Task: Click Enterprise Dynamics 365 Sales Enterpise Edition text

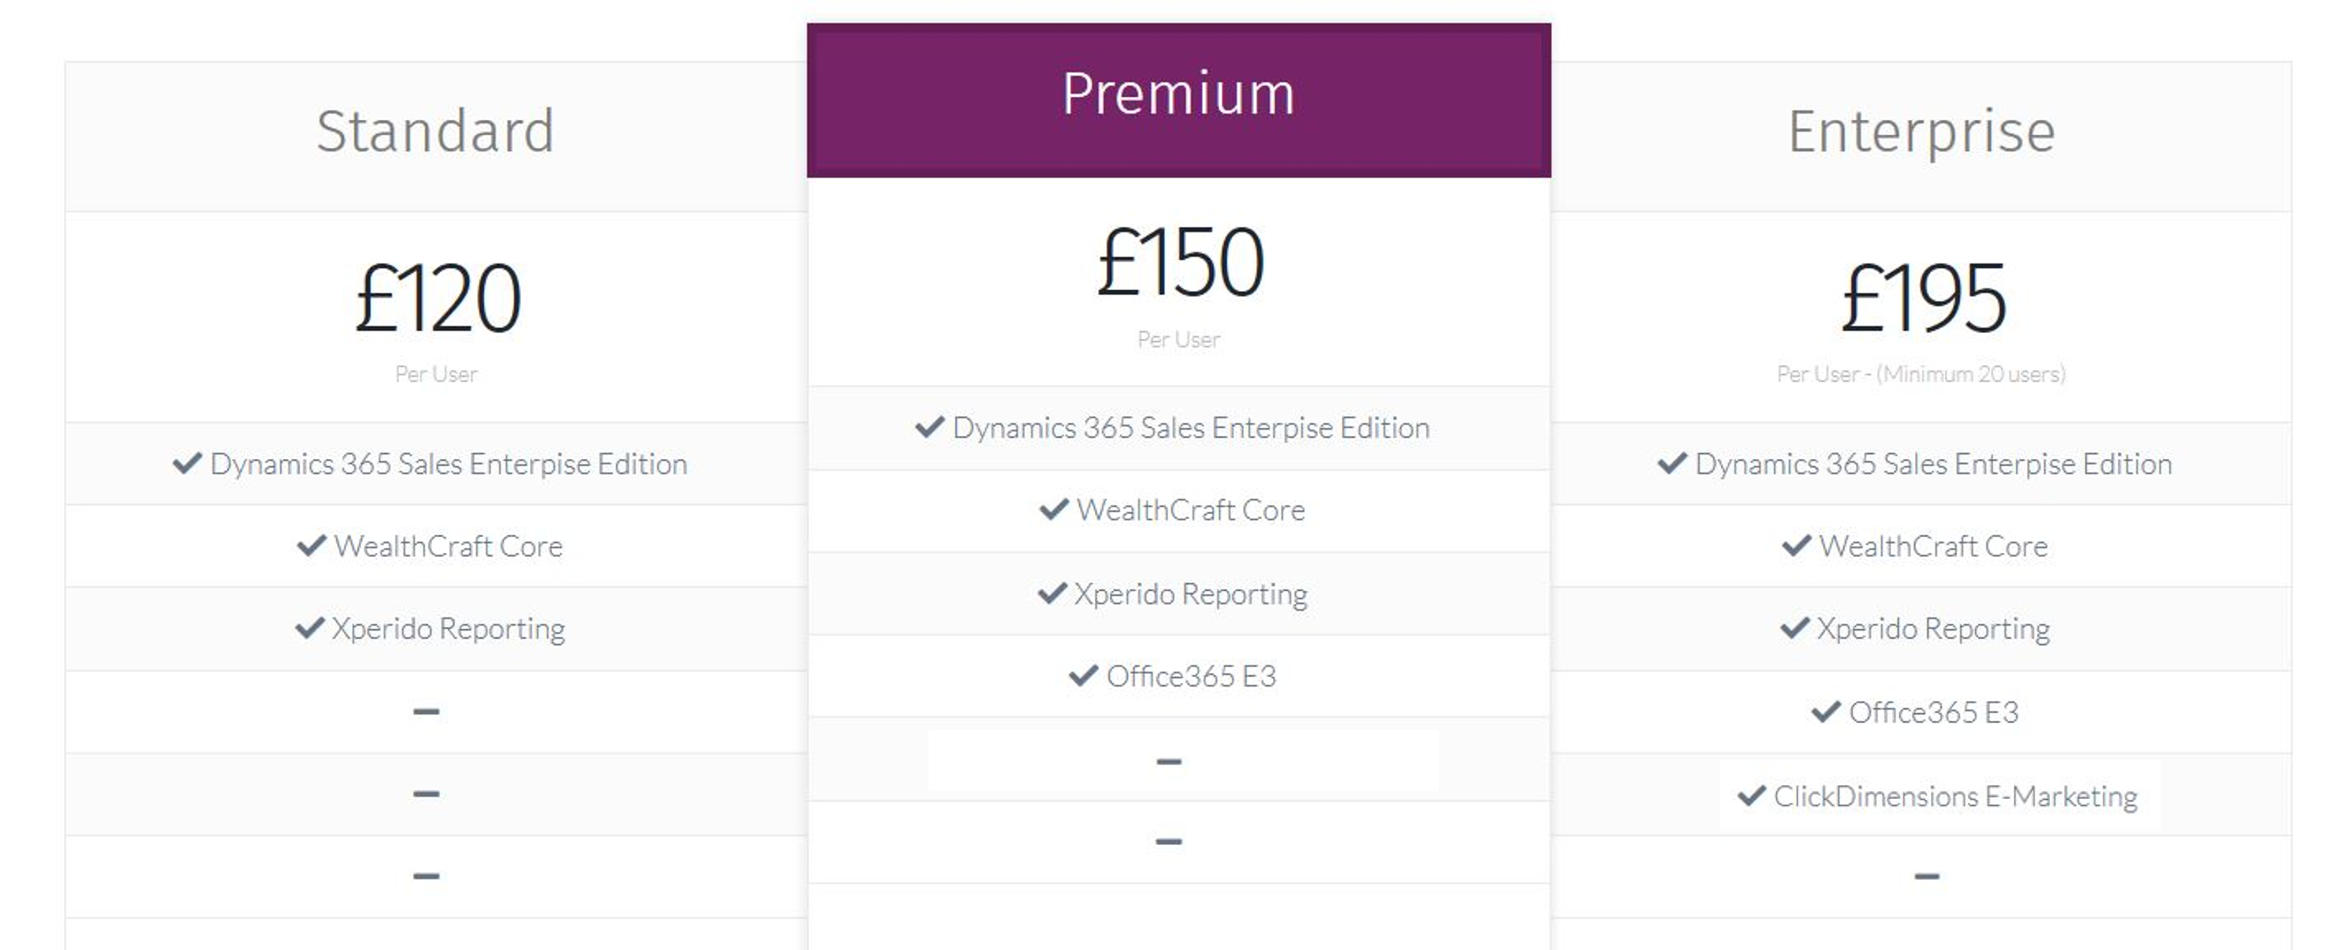Action: tap(1933, 465)
